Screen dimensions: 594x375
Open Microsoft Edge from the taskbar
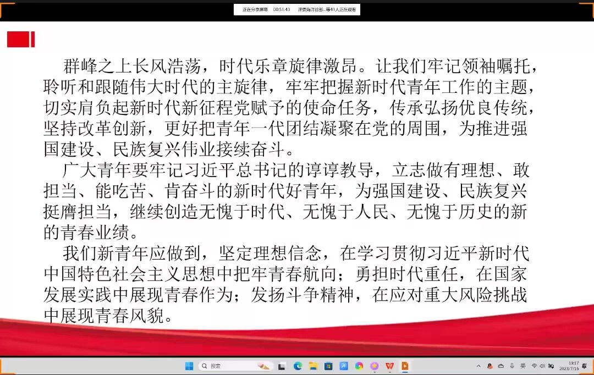pyautogui.click(x=298, y=366)
